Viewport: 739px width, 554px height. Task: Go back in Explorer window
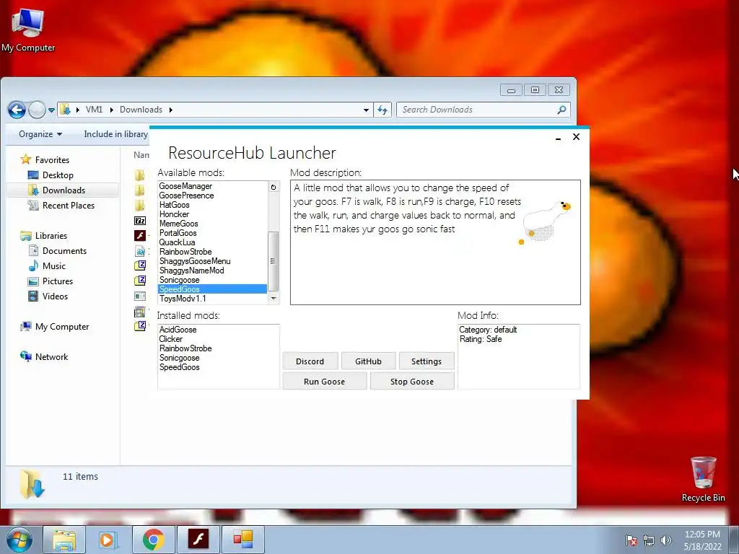(17, 110)
